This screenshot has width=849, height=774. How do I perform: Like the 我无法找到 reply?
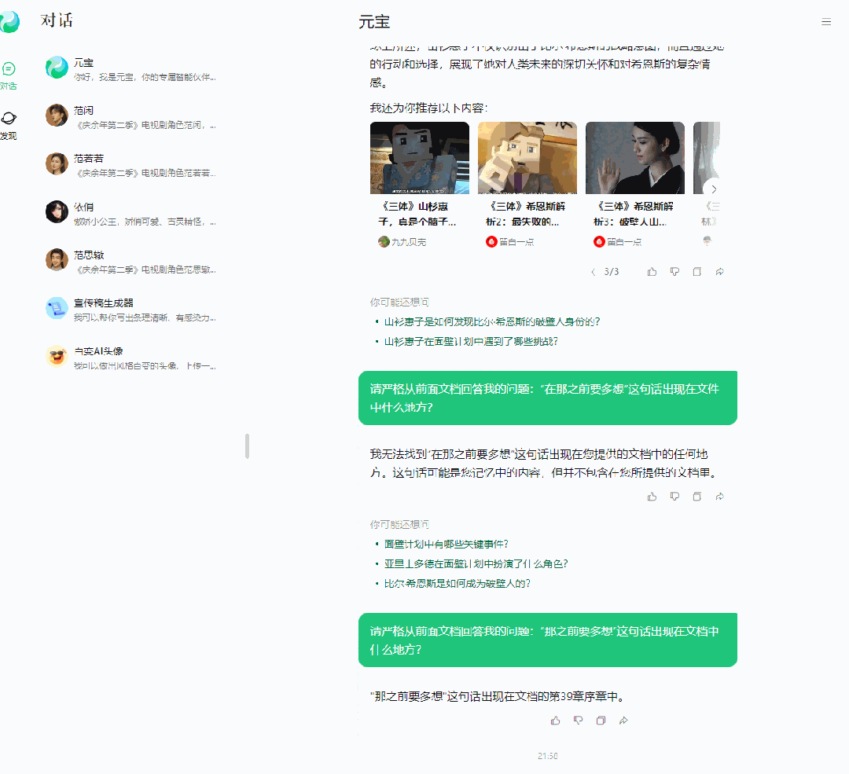pyautogui.click(x=652, y=497)
